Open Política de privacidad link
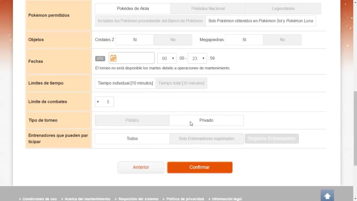 [x=185, y=199]
